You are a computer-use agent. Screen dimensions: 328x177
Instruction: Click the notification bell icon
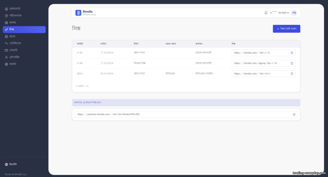pos(266,13)
